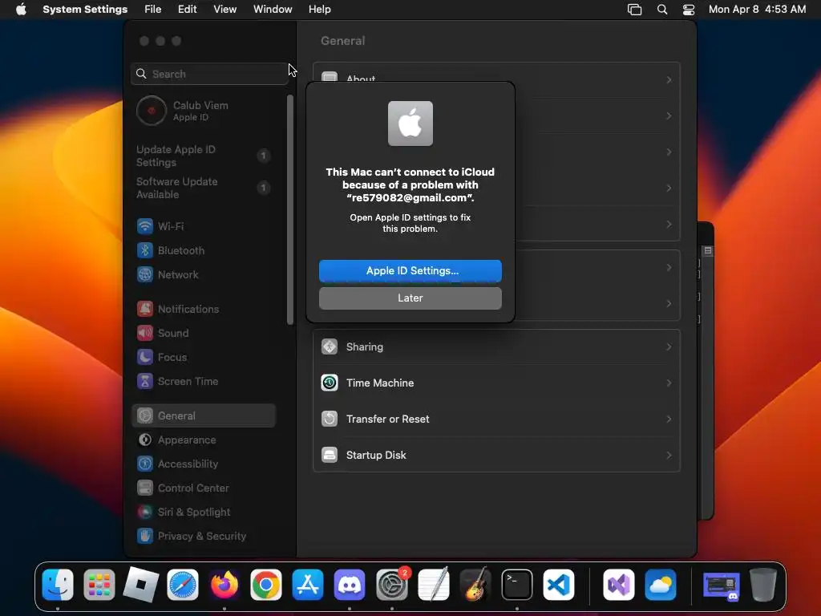Viewport: 821px width, 616px height.
Task: Open the minimized Discord window thumbnail in Dock
Action: (x=721, y=586)
